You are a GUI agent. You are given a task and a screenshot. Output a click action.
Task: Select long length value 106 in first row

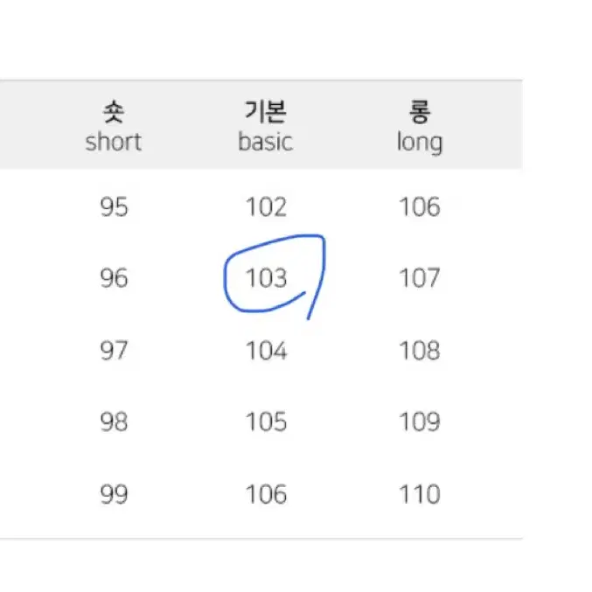click(420, 207)
